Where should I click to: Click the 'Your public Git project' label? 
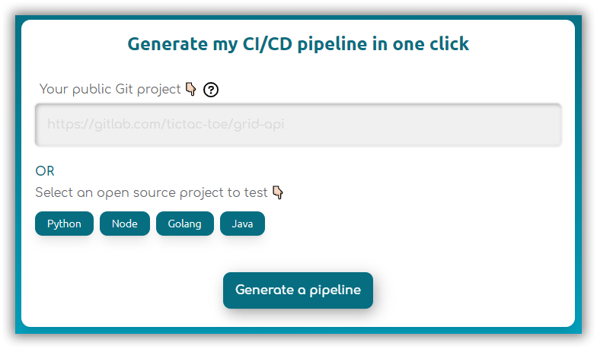coord(110,90)
